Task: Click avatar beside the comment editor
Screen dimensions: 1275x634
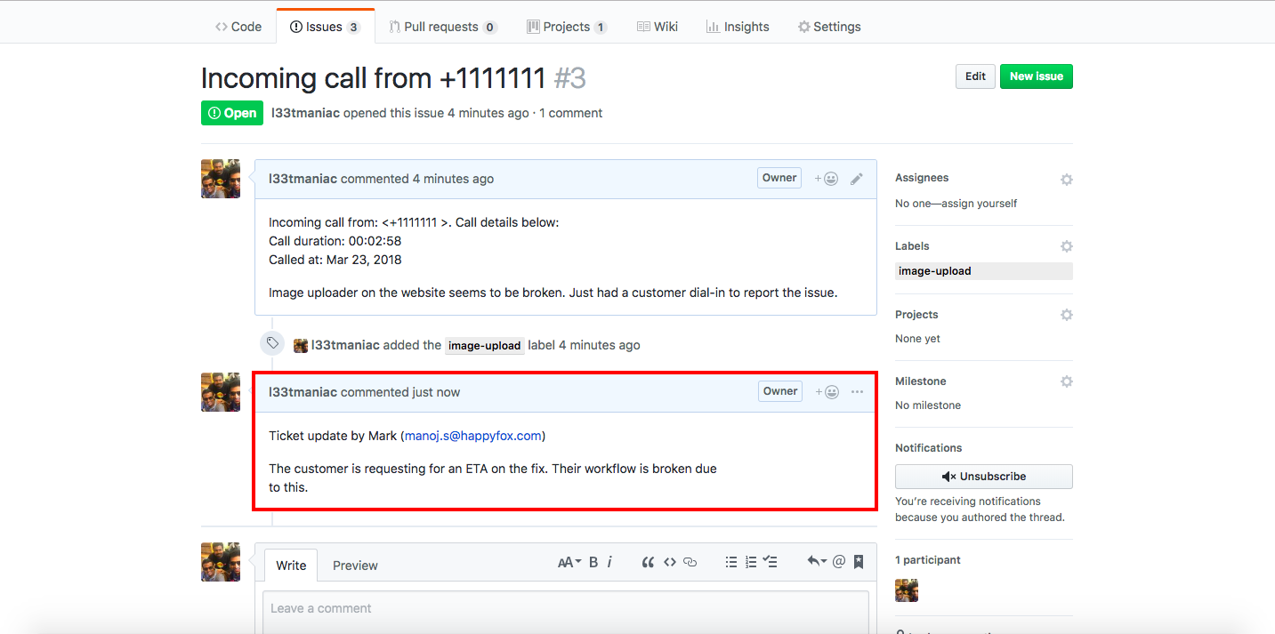Action: (x=221, y=562)
